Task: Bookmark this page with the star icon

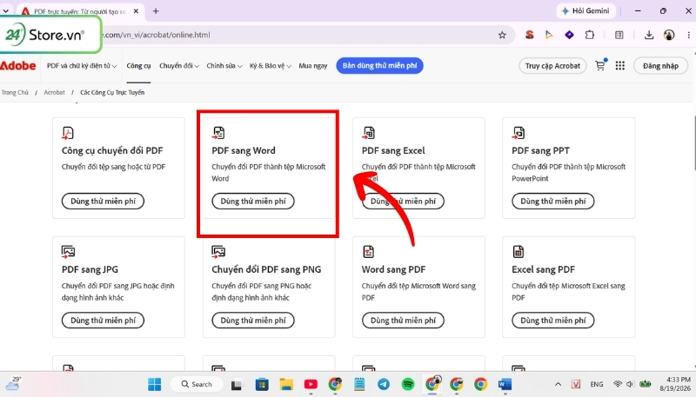Action: [x=502, y=35]
